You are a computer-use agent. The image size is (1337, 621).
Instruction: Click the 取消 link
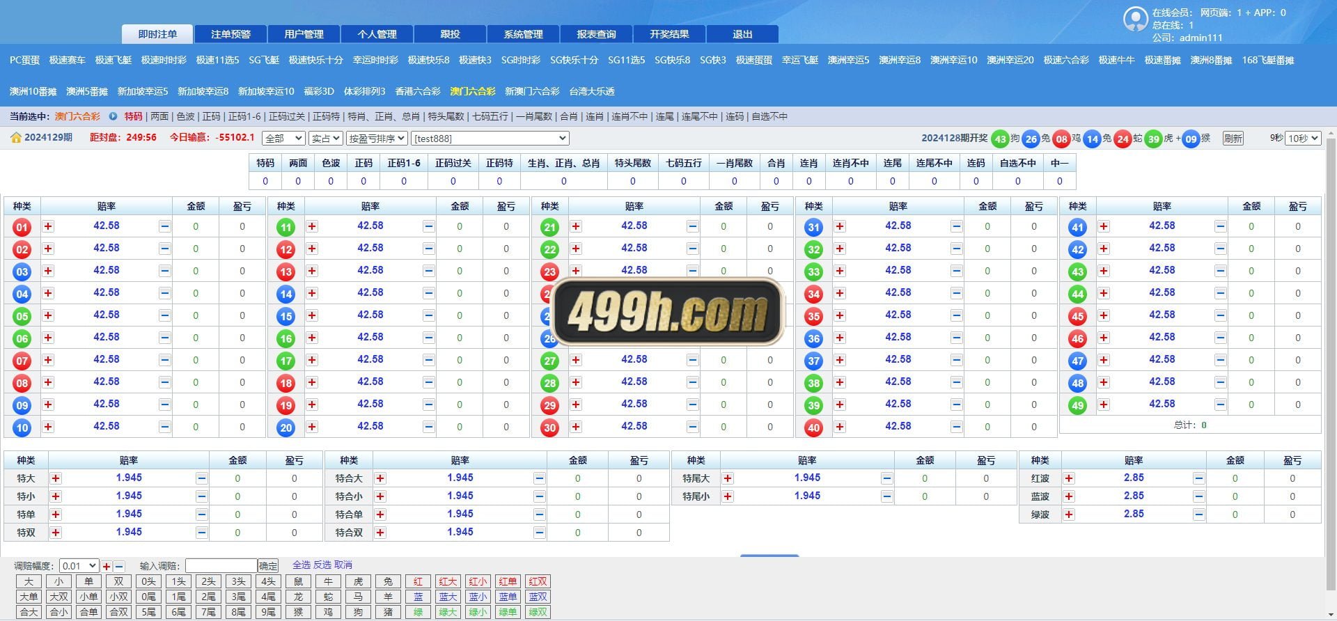343,565
